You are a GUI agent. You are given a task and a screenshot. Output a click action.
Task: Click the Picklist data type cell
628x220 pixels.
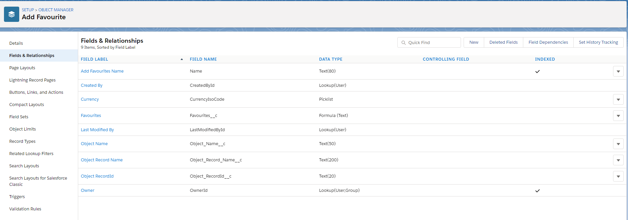(x=326, y=99)
